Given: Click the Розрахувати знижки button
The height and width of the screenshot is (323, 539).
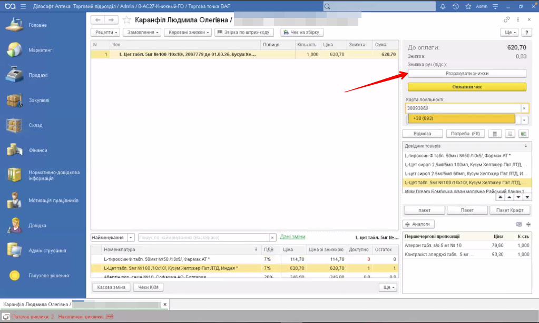Looking at the screenshot, I should [x=467, y=74].
